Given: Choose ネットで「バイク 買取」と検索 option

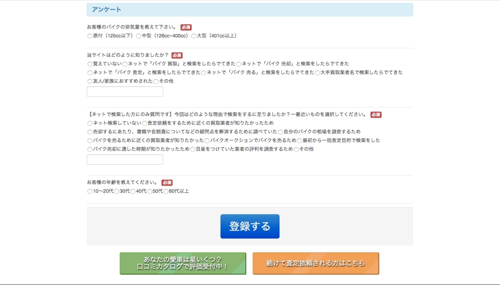Looking at the screenshot, I should [125, 64].
